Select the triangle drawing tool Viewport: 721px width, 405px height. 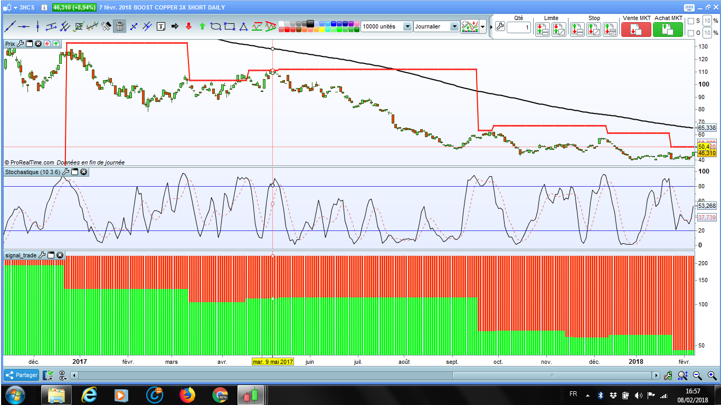[243, 26]
